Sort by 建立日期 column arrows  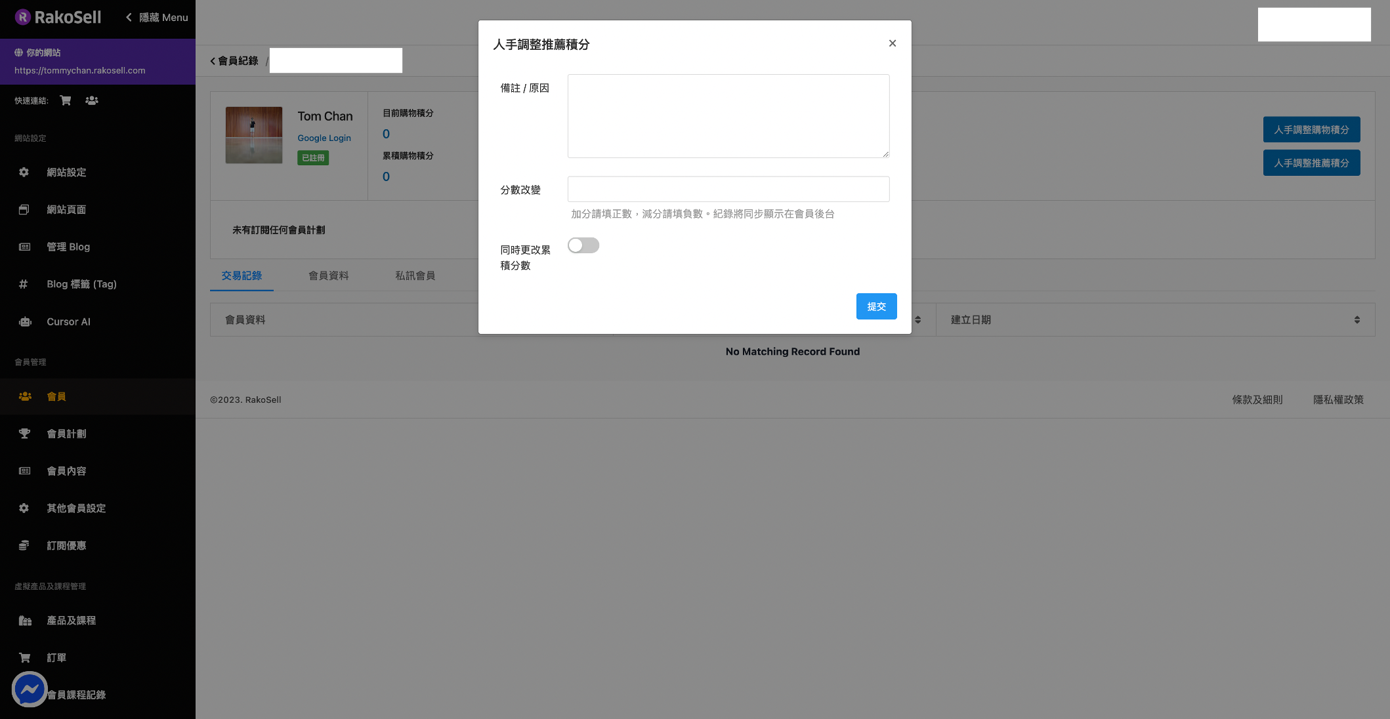click(1357, 319)
